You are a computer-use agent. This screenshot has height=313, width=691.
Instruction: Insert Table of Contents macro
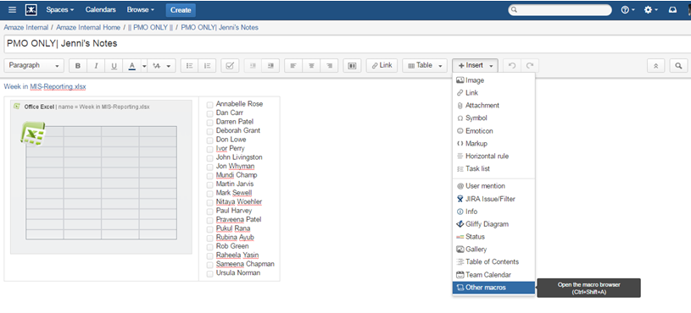point(493,262)
